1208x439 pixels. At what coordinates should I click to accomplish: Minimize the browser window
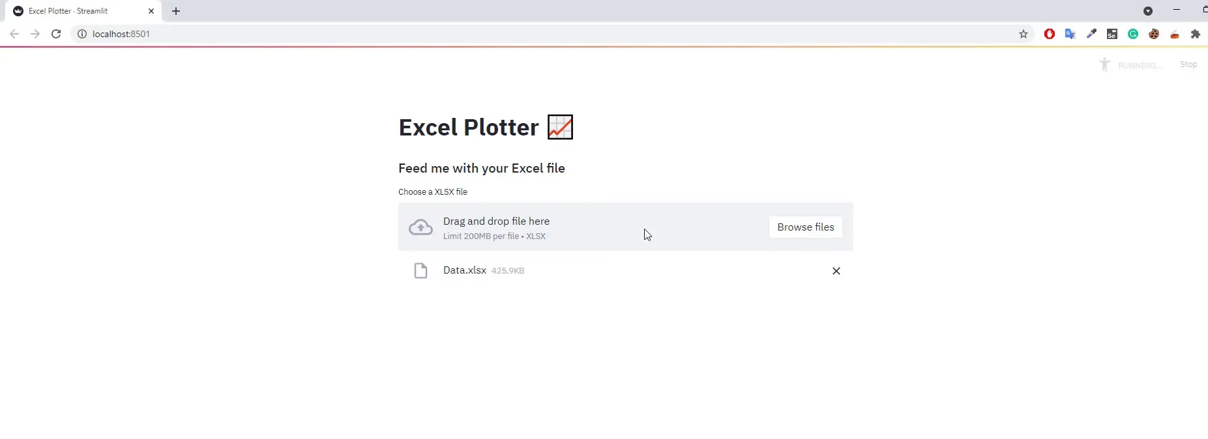[x=1177, y=10]
